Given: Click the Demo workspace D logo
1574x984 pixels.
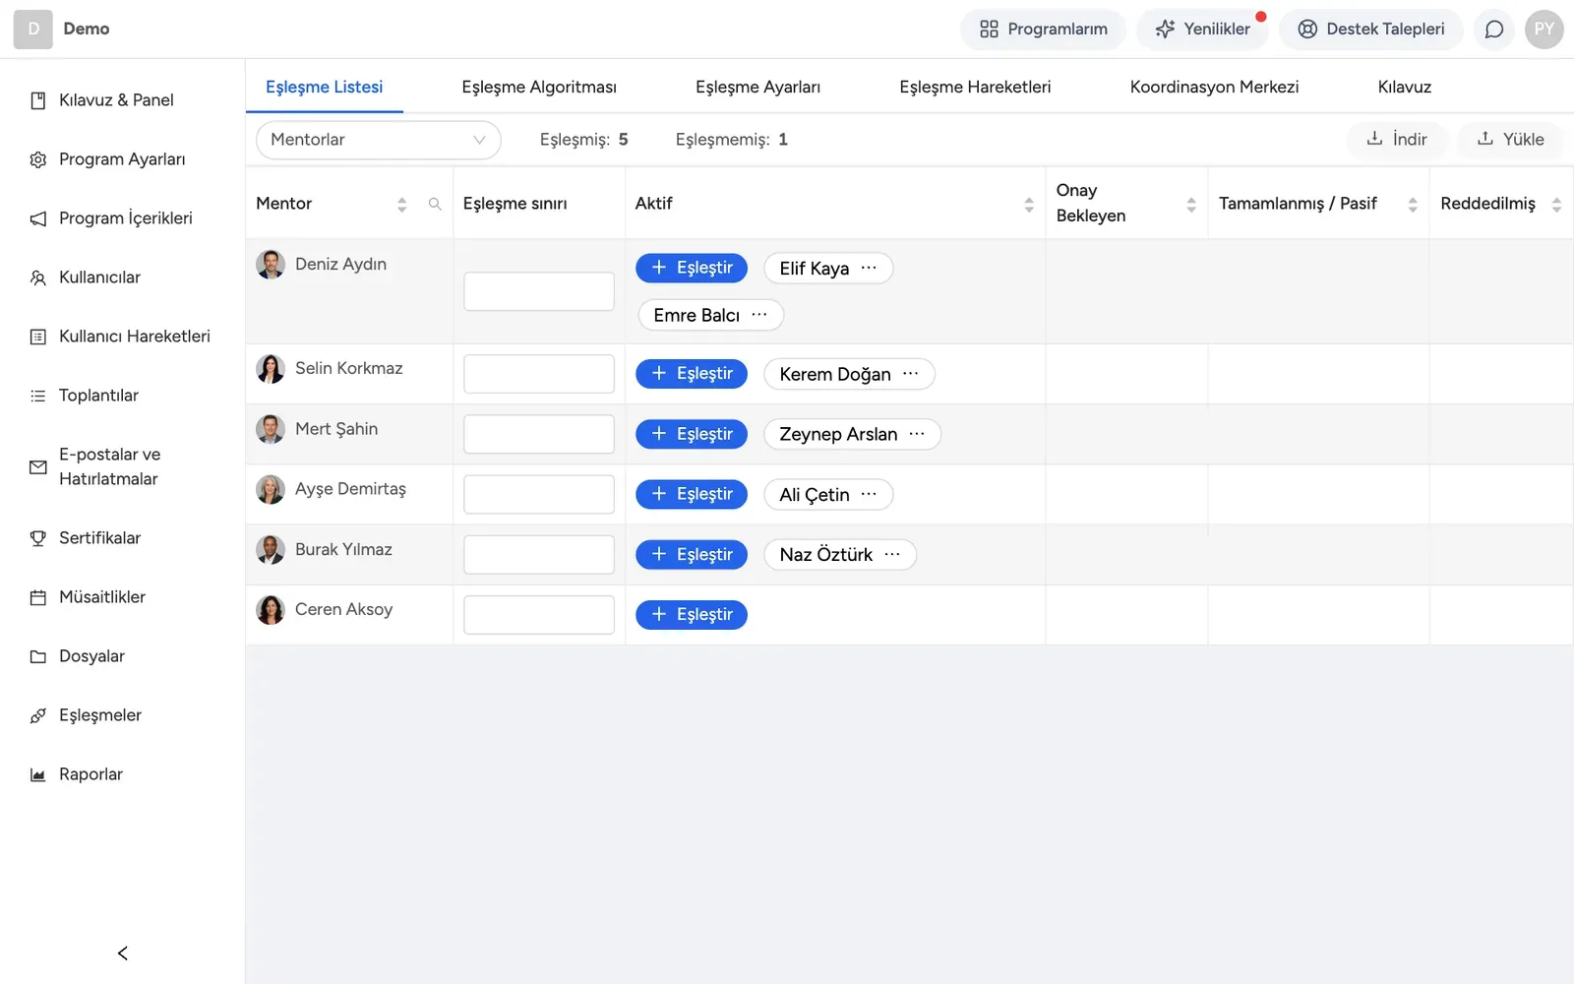Looking at the screenshot, I should [33, 30].
